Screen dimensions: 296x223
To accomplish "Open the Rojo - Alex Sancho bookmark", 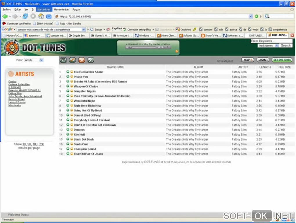I will 68,23.
